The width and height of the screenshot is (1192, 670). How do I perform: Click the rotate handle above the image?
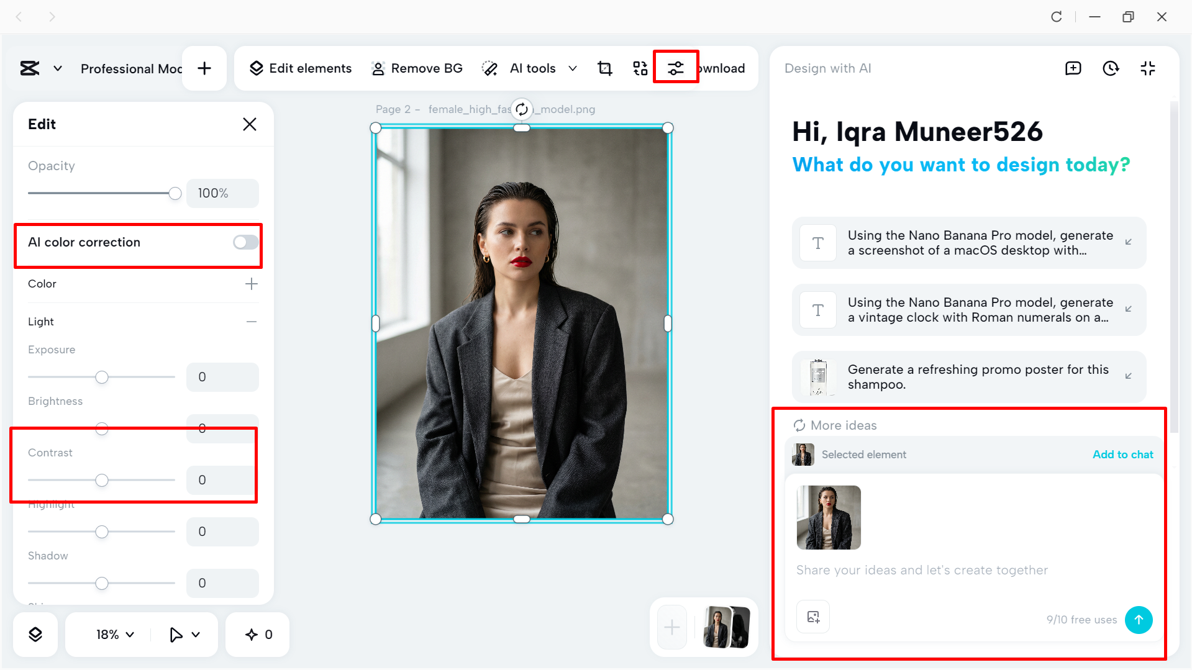(x=522, y=109)
